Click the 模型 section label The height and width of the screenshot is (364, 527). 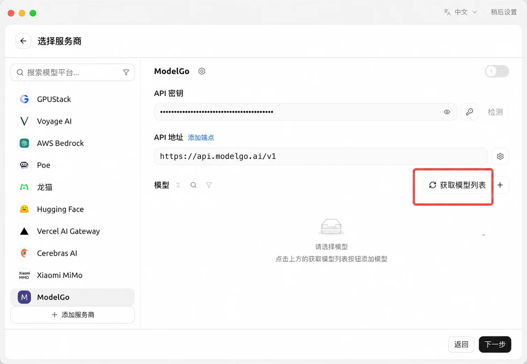tap(162, 185)
